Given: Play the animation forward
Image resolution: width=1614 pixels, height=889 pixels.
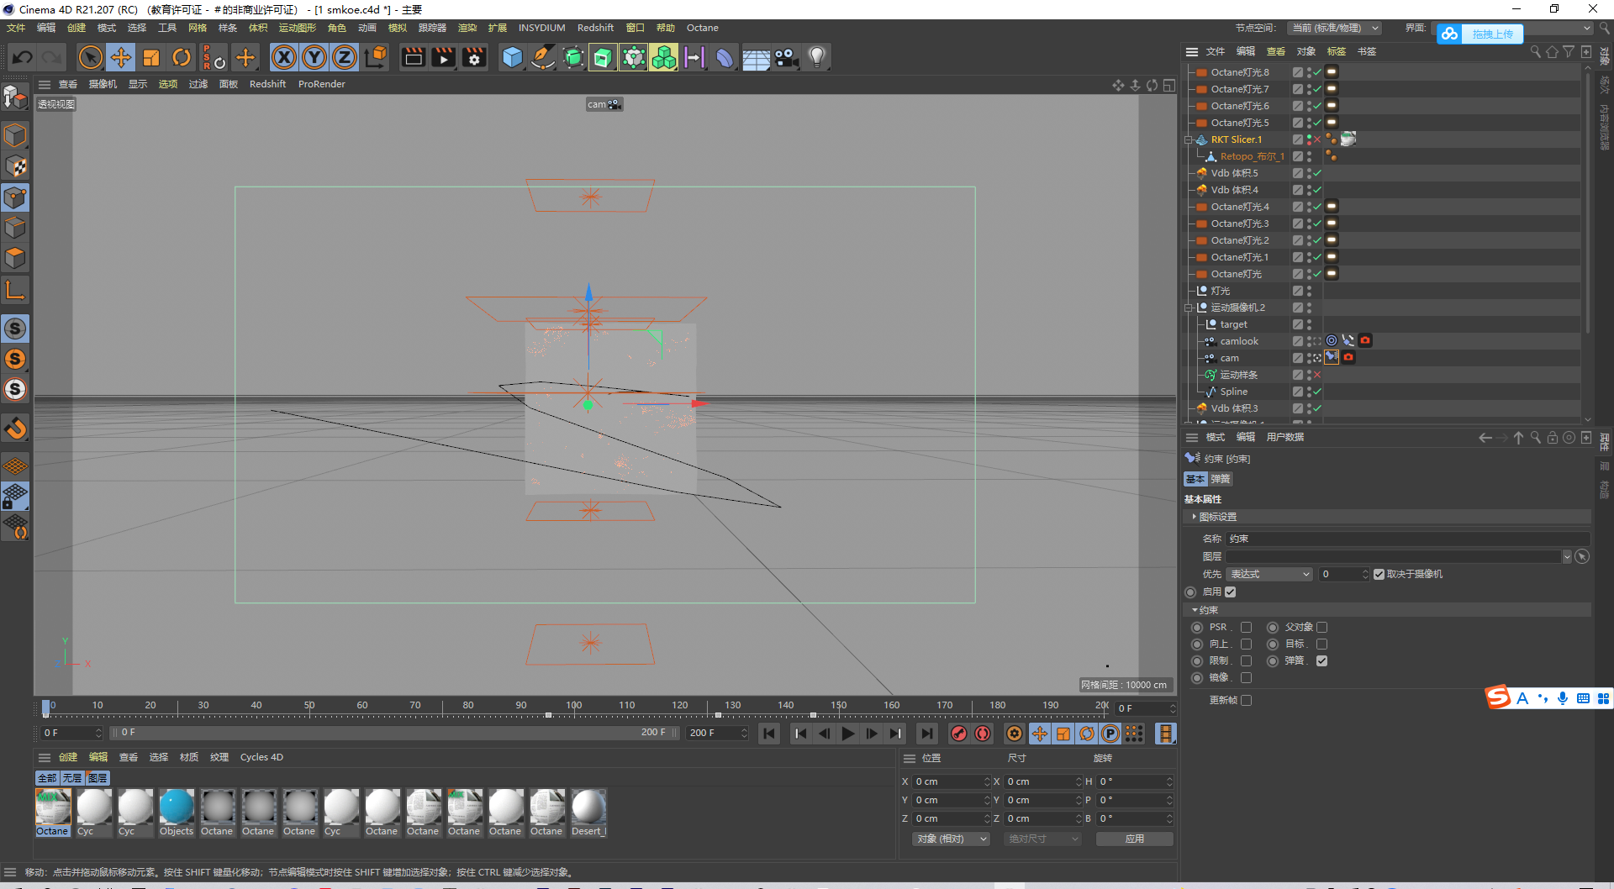Looking at the screenshot, I should [848, 734].
